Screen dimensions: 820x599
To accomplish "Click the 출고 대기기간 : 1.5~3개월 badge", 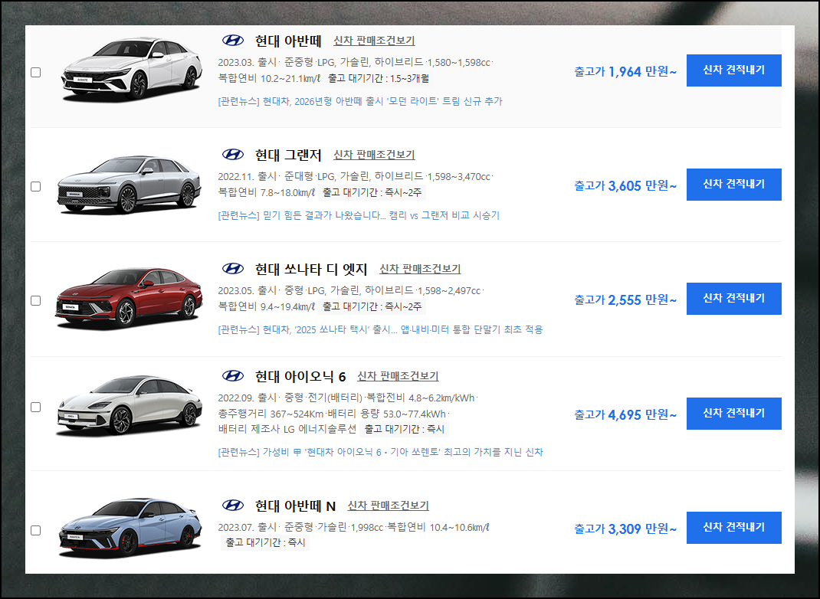I will coord(379,78).
